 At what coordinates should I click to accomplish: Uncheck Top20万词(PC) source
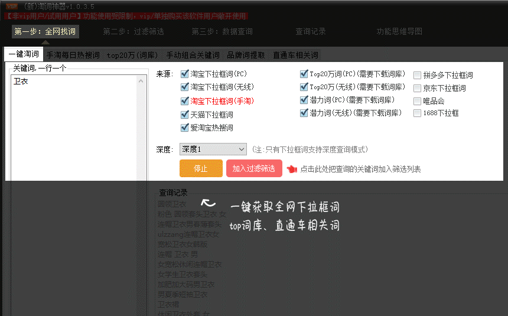tap(304, 74)
